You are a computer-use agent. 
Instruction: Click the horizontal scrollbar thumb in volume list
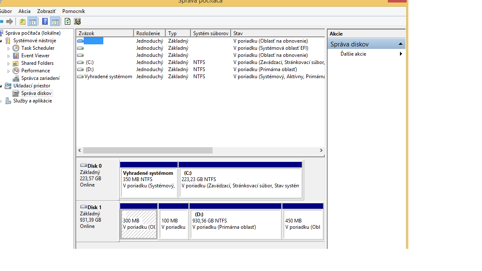click(x=148, y=150)
